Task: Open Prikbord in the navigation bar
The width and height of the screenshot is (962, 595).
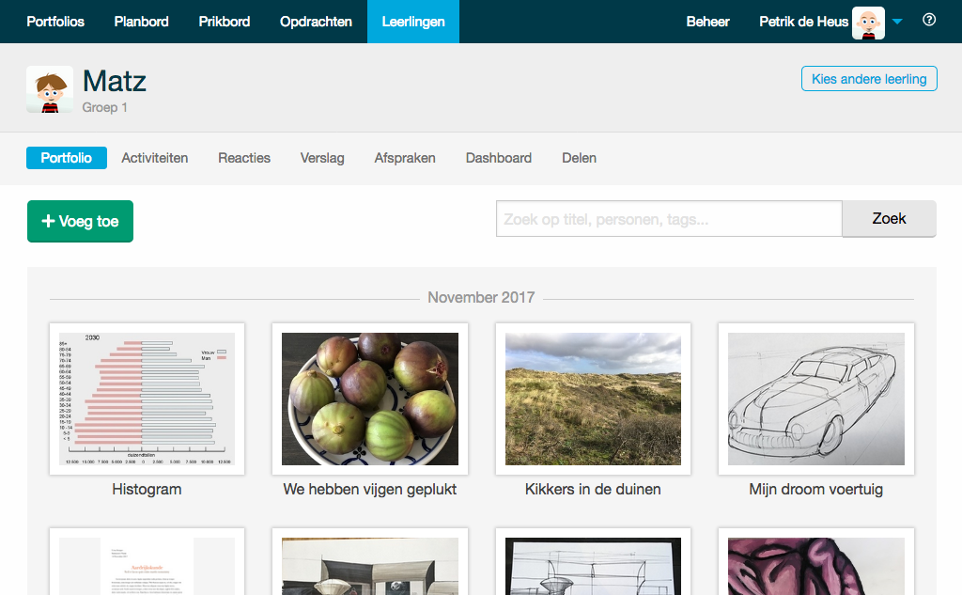Action: click(x=224, y=22)
